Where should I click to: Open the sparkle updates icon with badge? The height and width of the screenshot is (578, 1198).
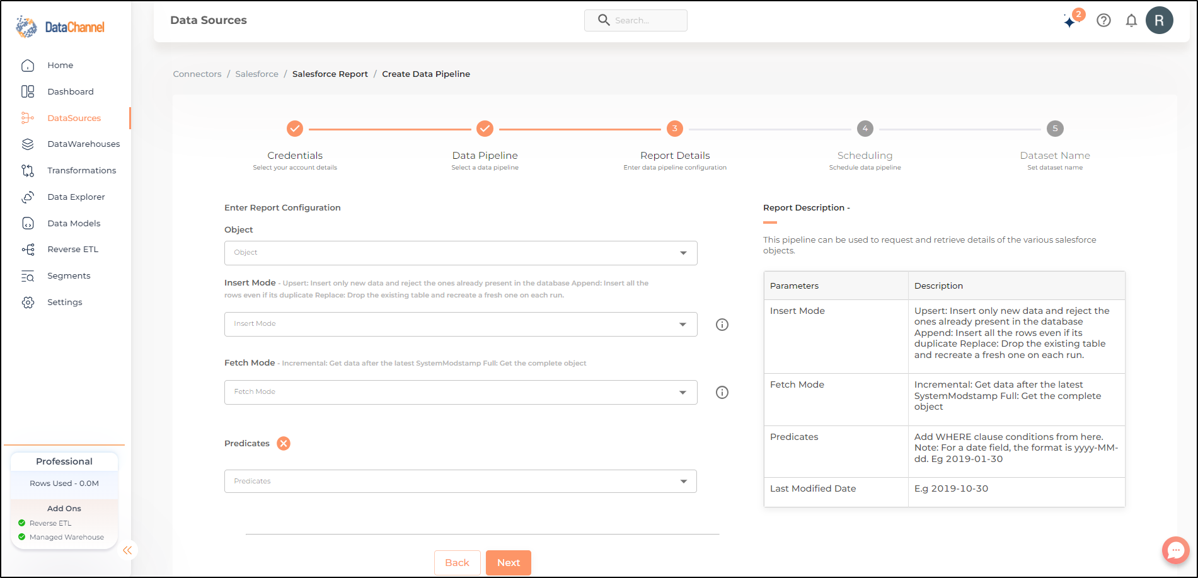pyautogui.click(x=1073, y=19)
